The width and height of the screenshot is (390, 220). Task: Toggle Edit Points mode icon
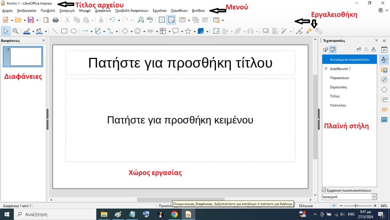pyautogui.click(x=300, y=31)
